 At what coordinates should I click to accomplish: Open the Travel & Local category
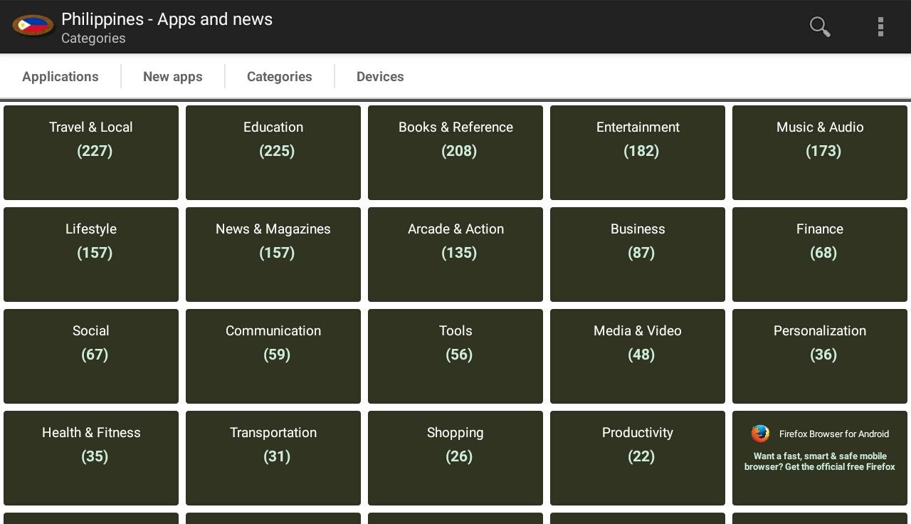[91, 152]
